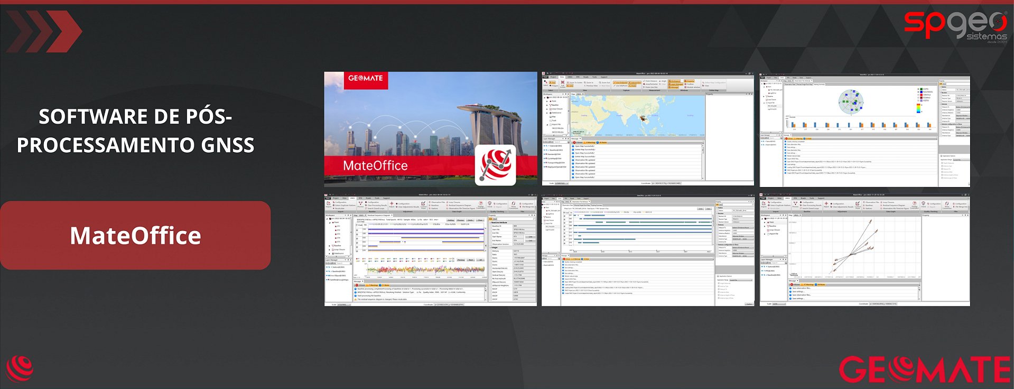Viewport: 1014px width, 389px height.
Task: Open Roads ribbon tab in baseline network window
Action: point(803,198)
